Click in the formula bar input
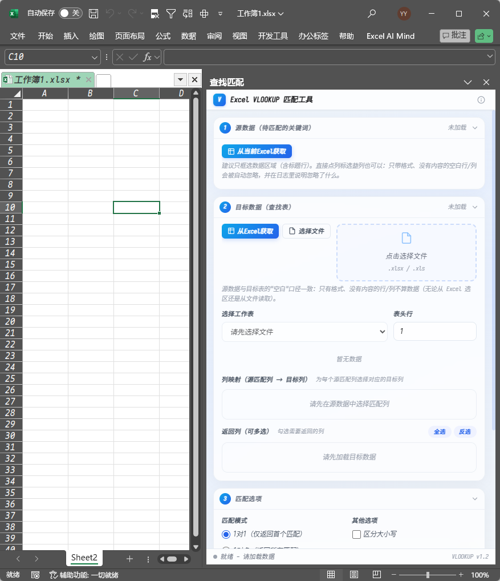Viewport: 500px width, 581px height. (x=325, y=57)
